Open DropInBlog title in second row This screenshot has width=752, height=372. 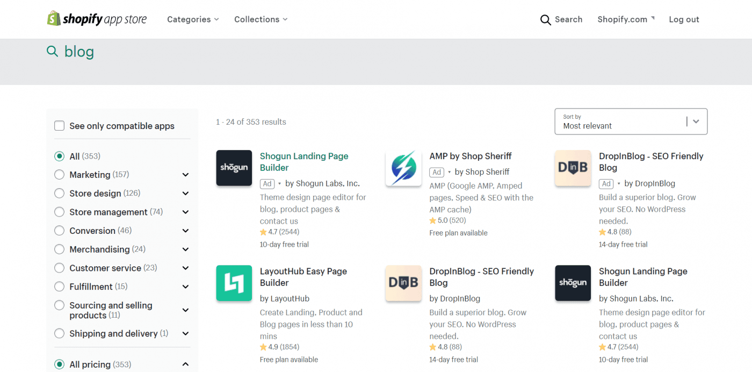(x=482, y=277)
